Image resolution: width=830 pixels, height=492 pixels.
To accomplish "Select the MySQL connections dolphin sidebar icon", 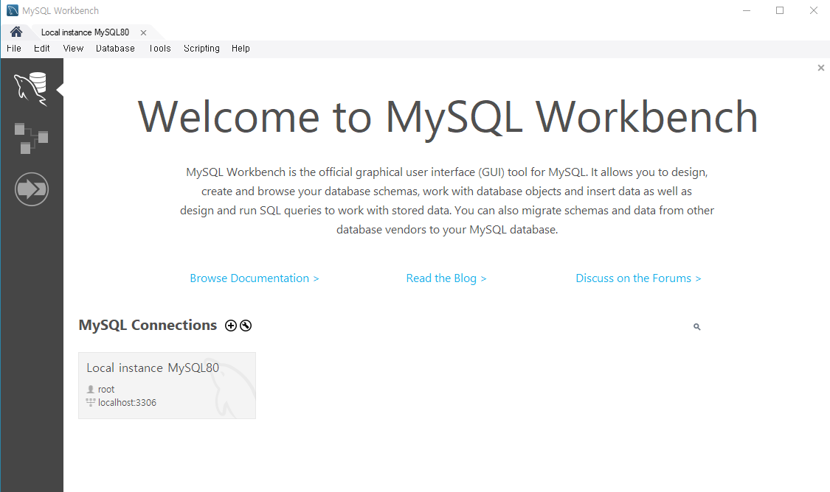I will (x=31, y=89).
